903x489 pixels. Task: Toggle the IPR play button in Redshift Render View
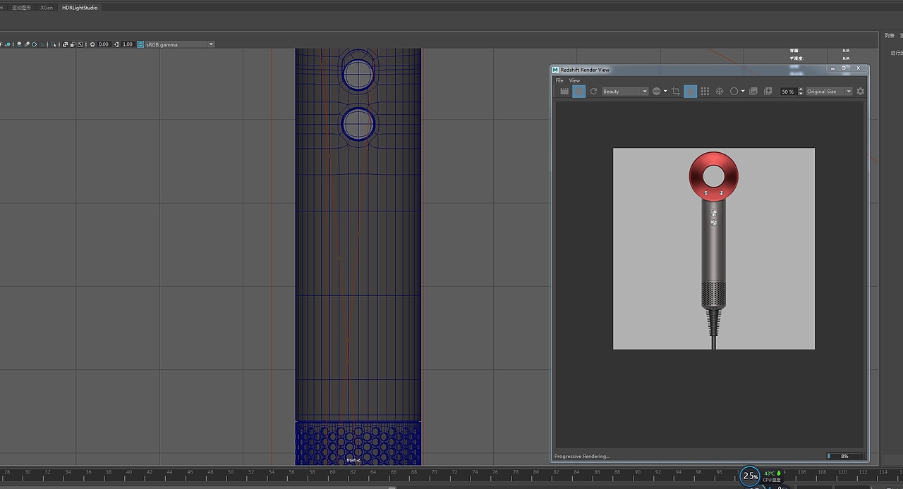click(x=579, y=92)
